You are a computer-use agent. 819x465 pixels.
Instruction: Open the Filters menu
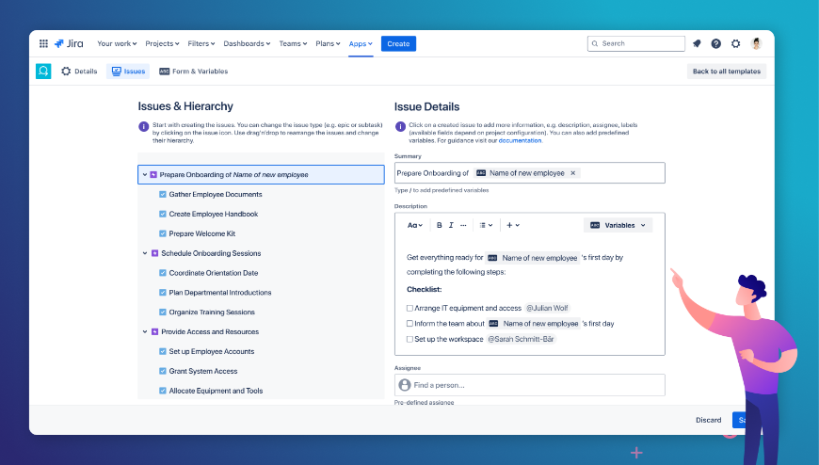(x=201, y=43)
